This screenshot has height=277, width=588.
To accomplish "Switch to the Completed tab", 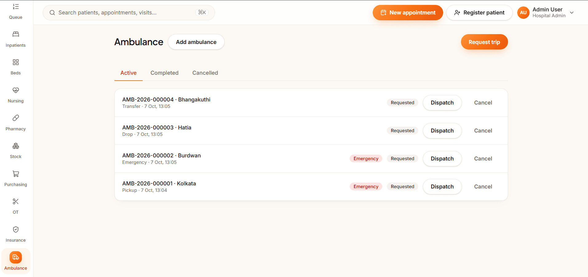I will click(x=165, y=73).
